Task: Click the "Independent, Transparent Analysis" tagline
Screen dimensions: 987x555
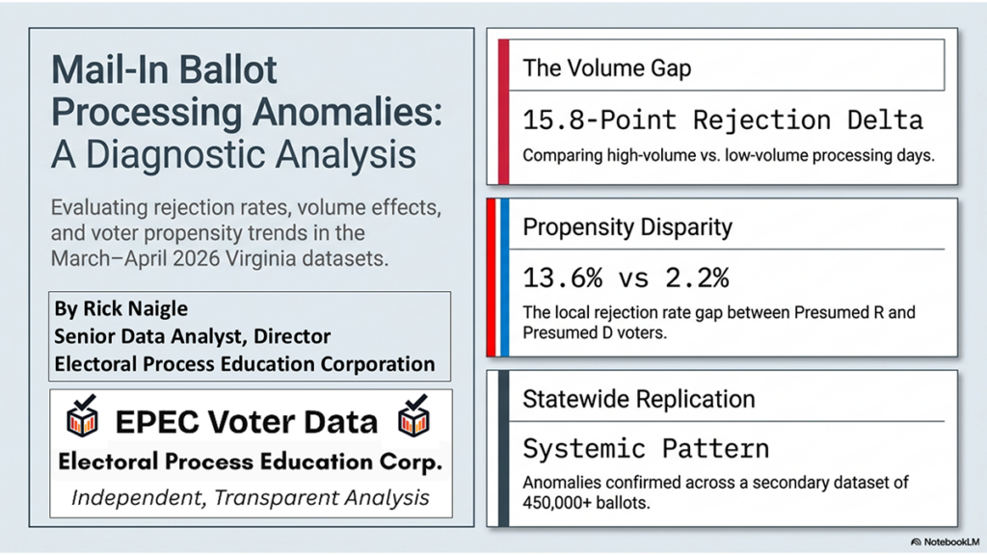Action: 250,497
